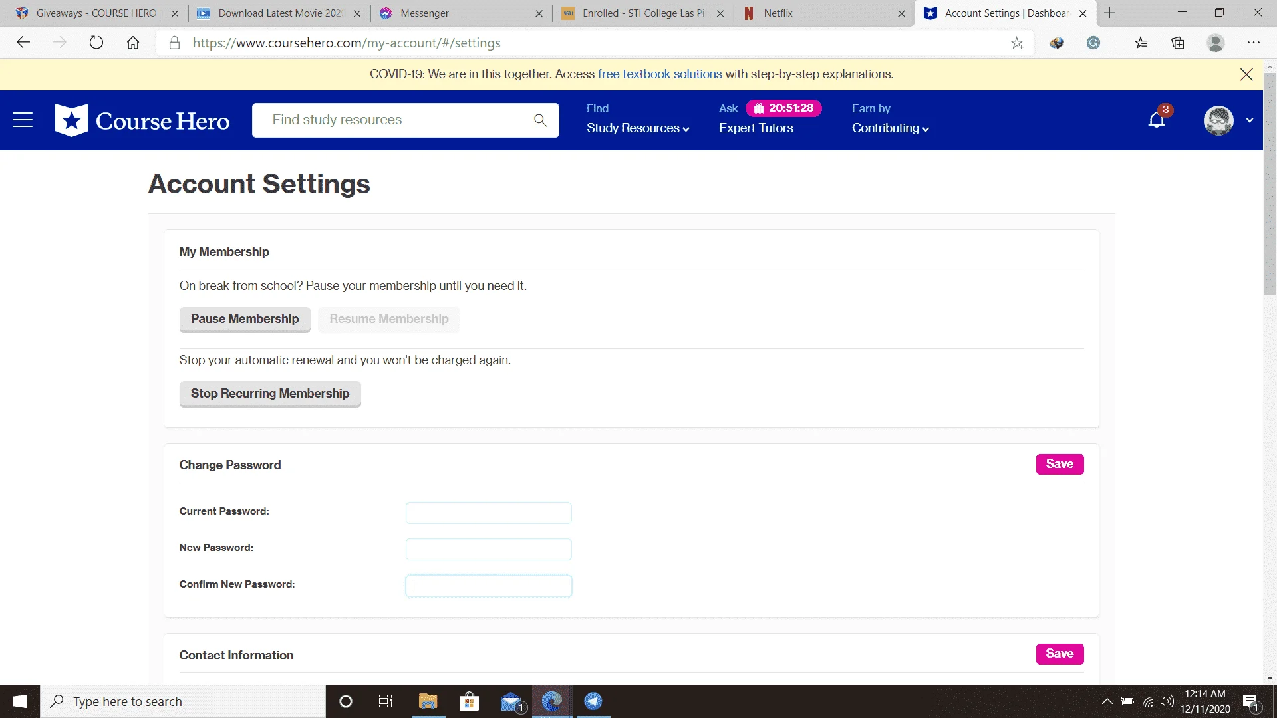Click Stop Recurring Membership
Screen dimensions: 1277x718
click(270, 394)
